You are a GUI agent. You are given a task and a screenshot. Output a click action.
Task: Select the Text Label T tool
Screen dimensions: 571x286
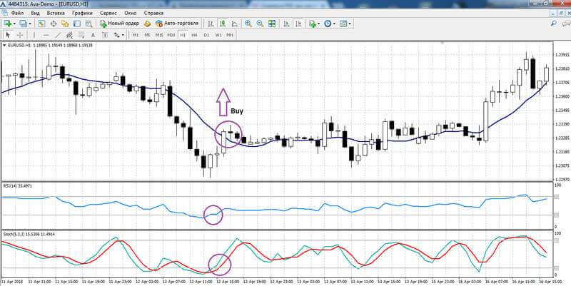coord(105,35)
